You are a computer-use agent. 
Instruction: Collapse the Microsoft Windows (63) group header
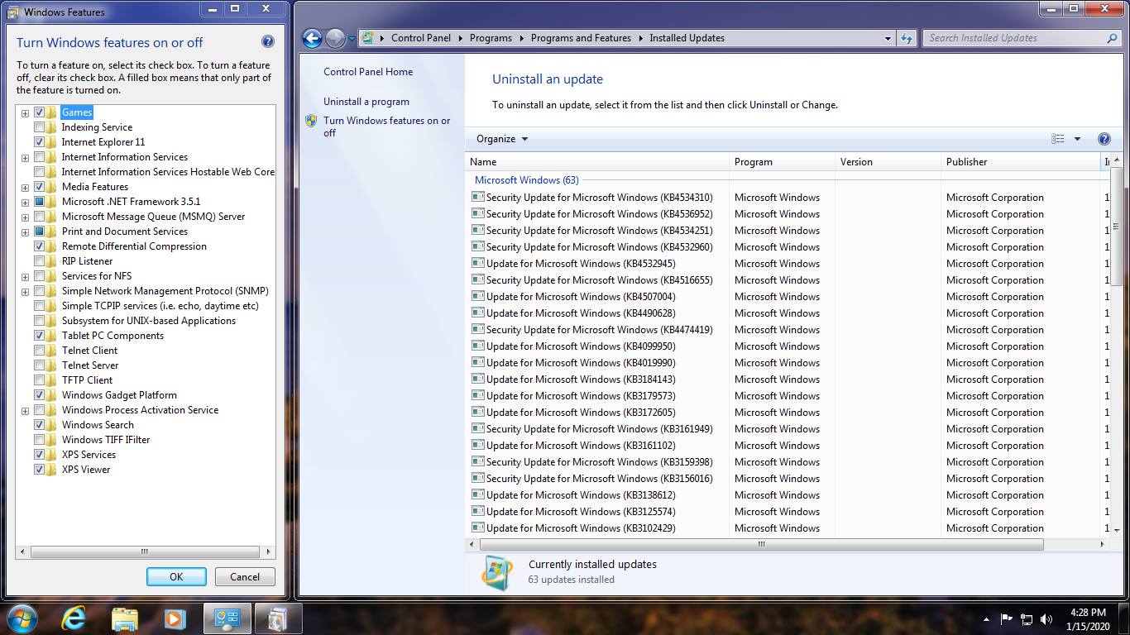[527, 180]
